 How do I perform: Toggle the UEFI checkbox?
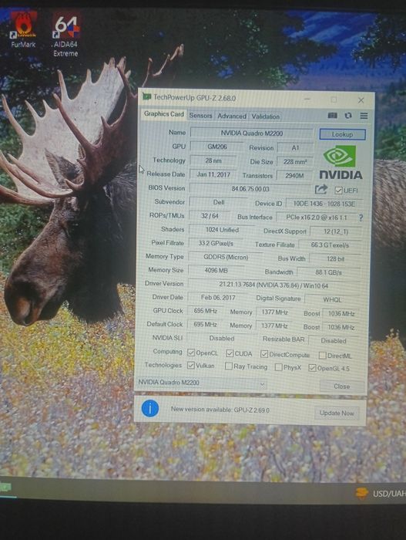[338, 191]
